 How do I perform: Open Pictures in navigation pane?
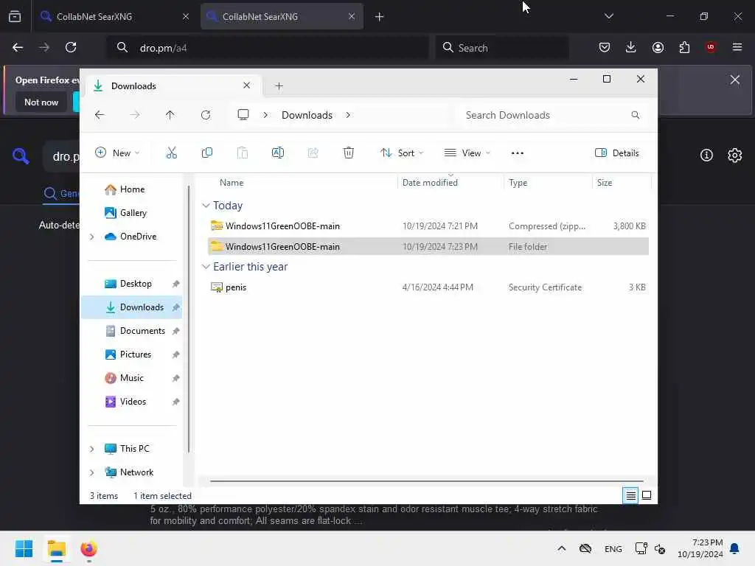coord(136,354)
